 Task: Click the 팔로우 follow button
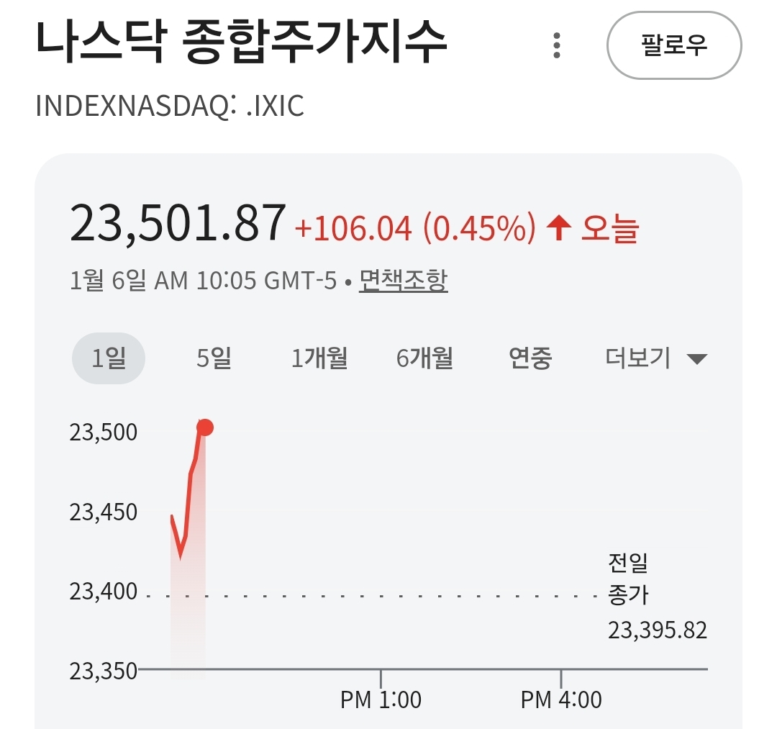pos(674,45)
